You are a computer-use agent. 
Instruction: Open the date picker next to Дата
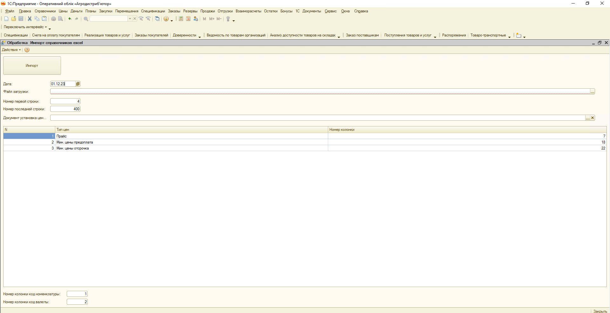78,84
